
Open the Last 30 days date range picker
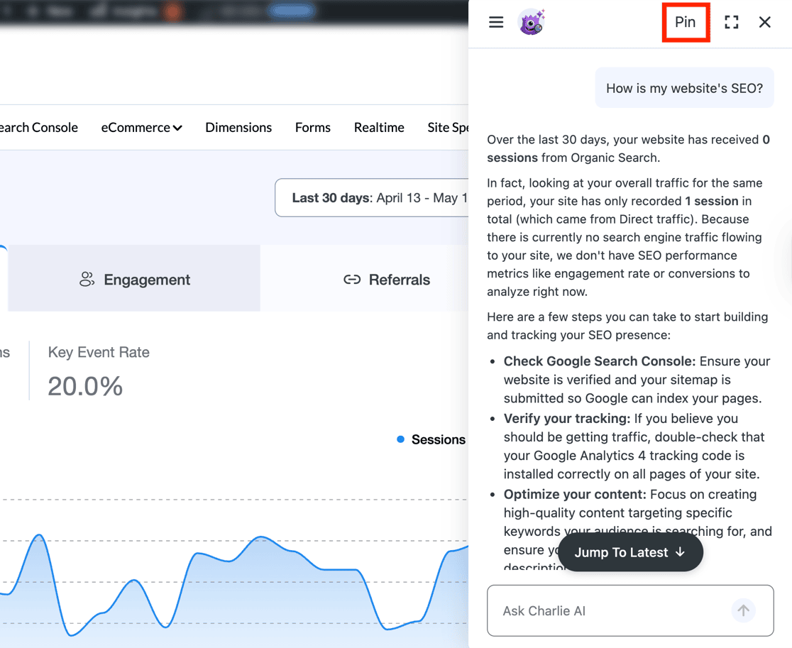pos(372,197)
